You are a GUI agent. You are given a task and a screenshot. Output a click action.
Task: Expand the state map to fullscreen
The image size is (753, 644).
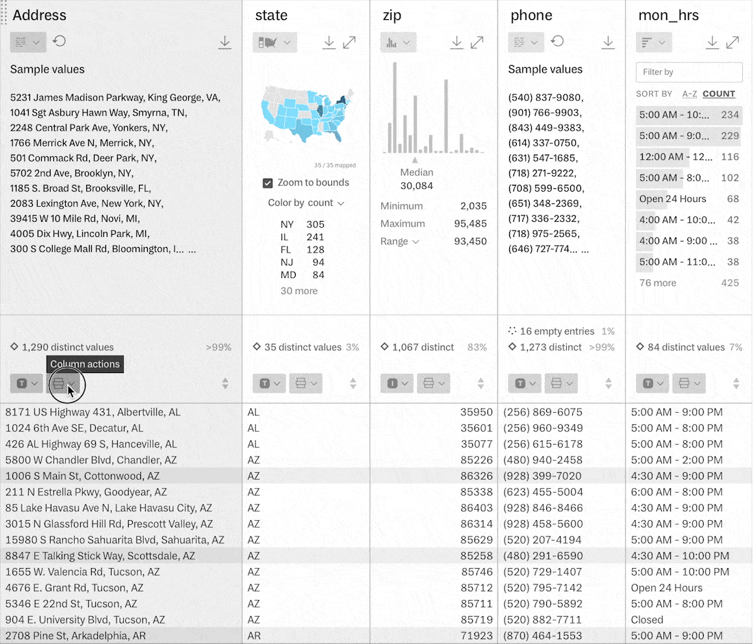(x=350, y=42)
